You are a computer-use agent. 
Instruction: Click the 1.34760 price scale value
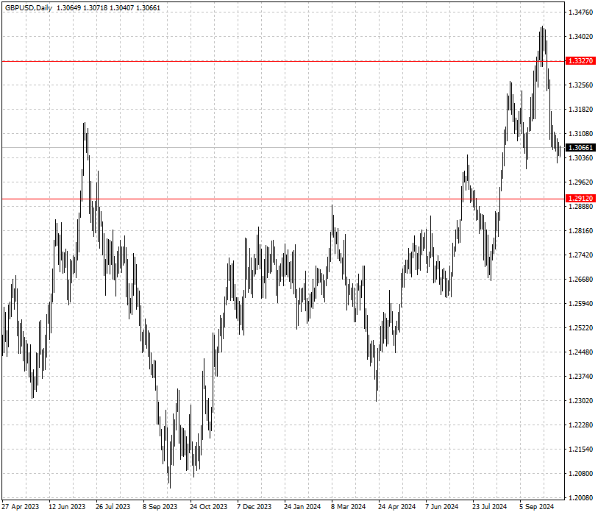[580, 13]
